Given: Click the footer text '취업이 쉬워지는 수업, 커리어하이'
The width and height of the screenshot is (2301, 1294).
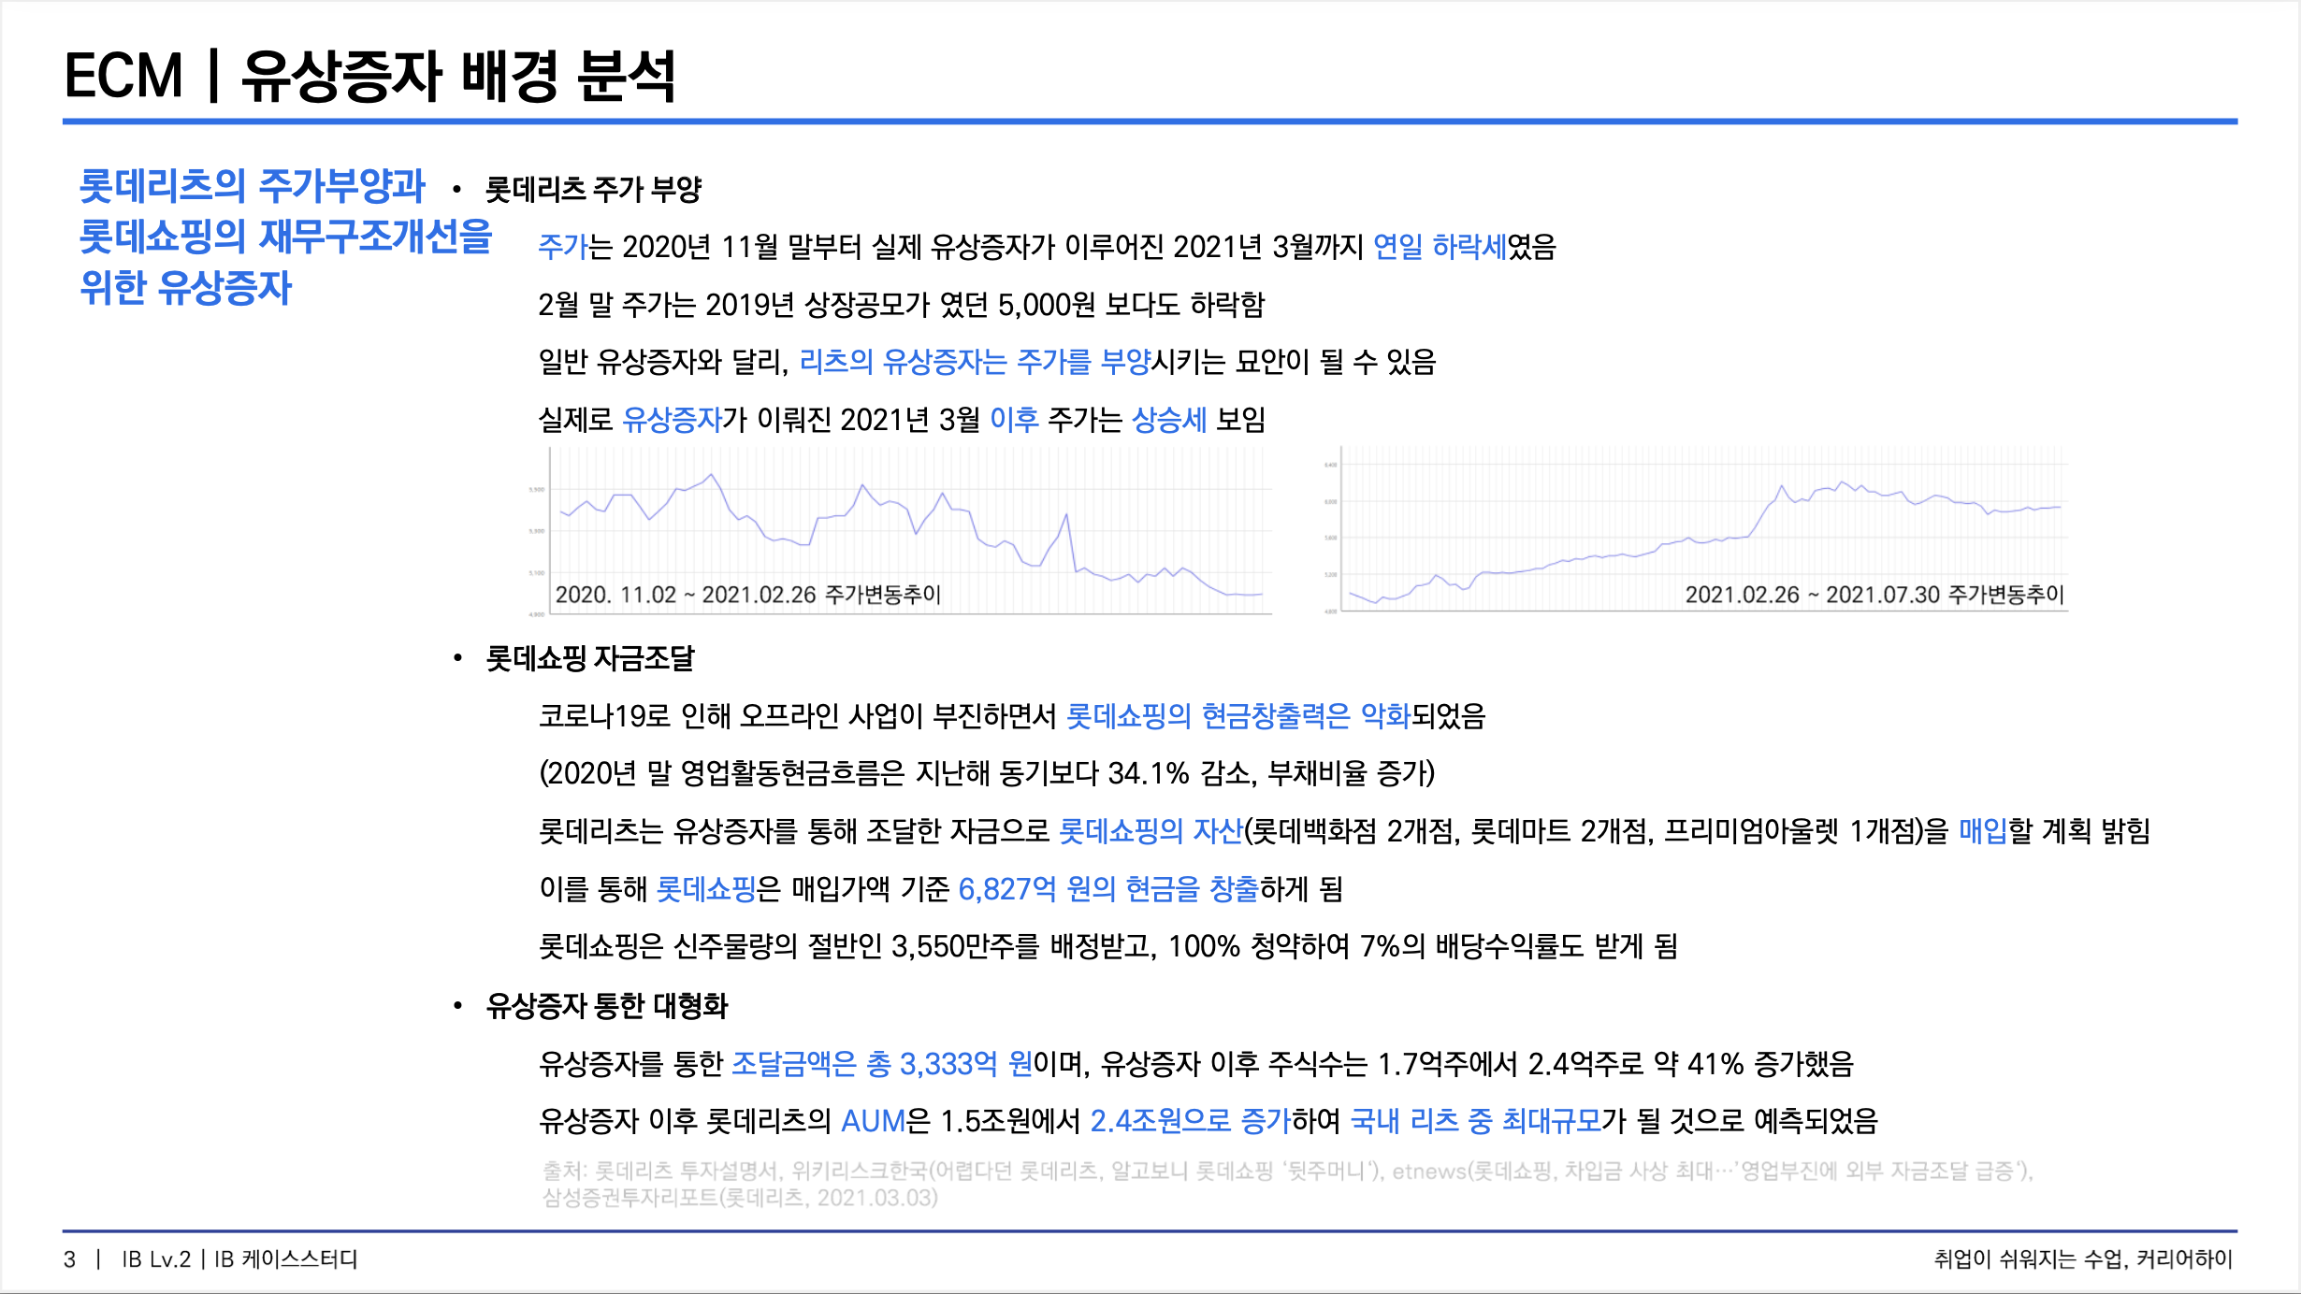Looking at the screenshot, I should pos(2083,1259).
